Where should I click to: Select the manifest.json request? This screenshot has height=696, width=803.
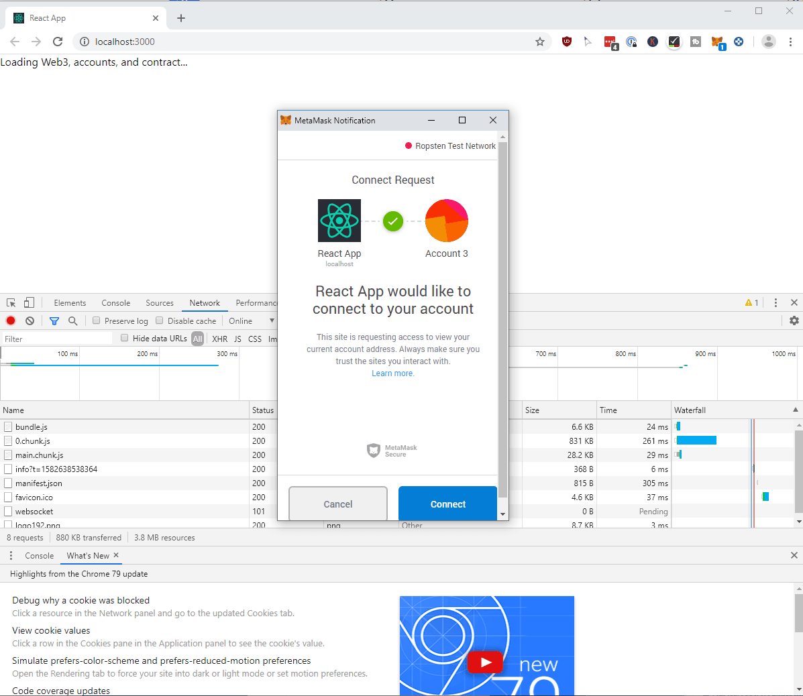coord(38,483)
